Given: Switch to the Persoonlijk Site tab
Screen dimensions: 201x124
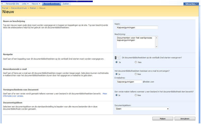Looking at the screenshot, I should click(12, 4).
